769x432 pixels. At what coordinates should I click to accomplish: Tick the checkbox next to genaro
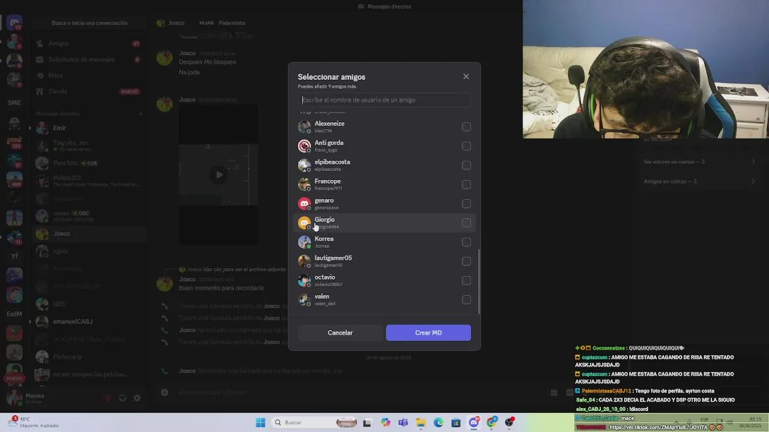coord(466,204)
